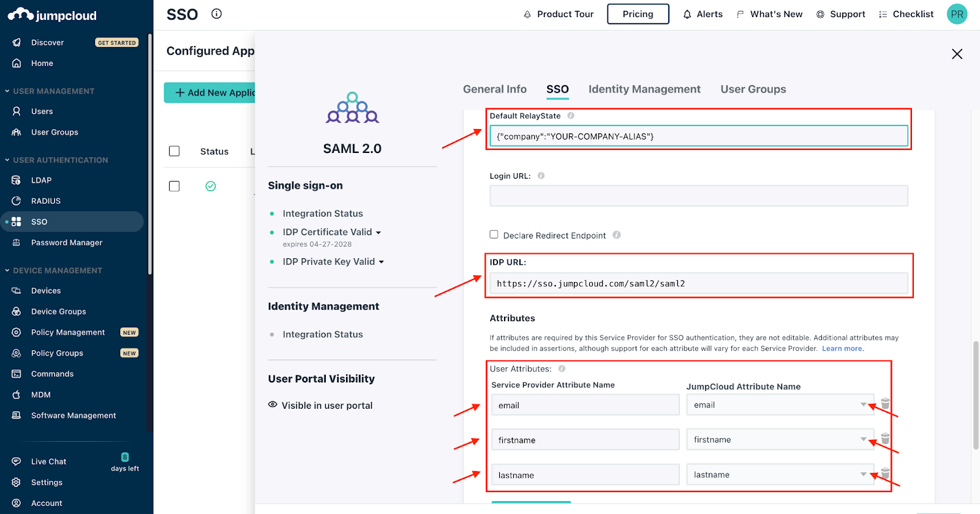Screen dimensions: 980x514
Task: Click Add New Application button
Action: (x=209, y=92)
